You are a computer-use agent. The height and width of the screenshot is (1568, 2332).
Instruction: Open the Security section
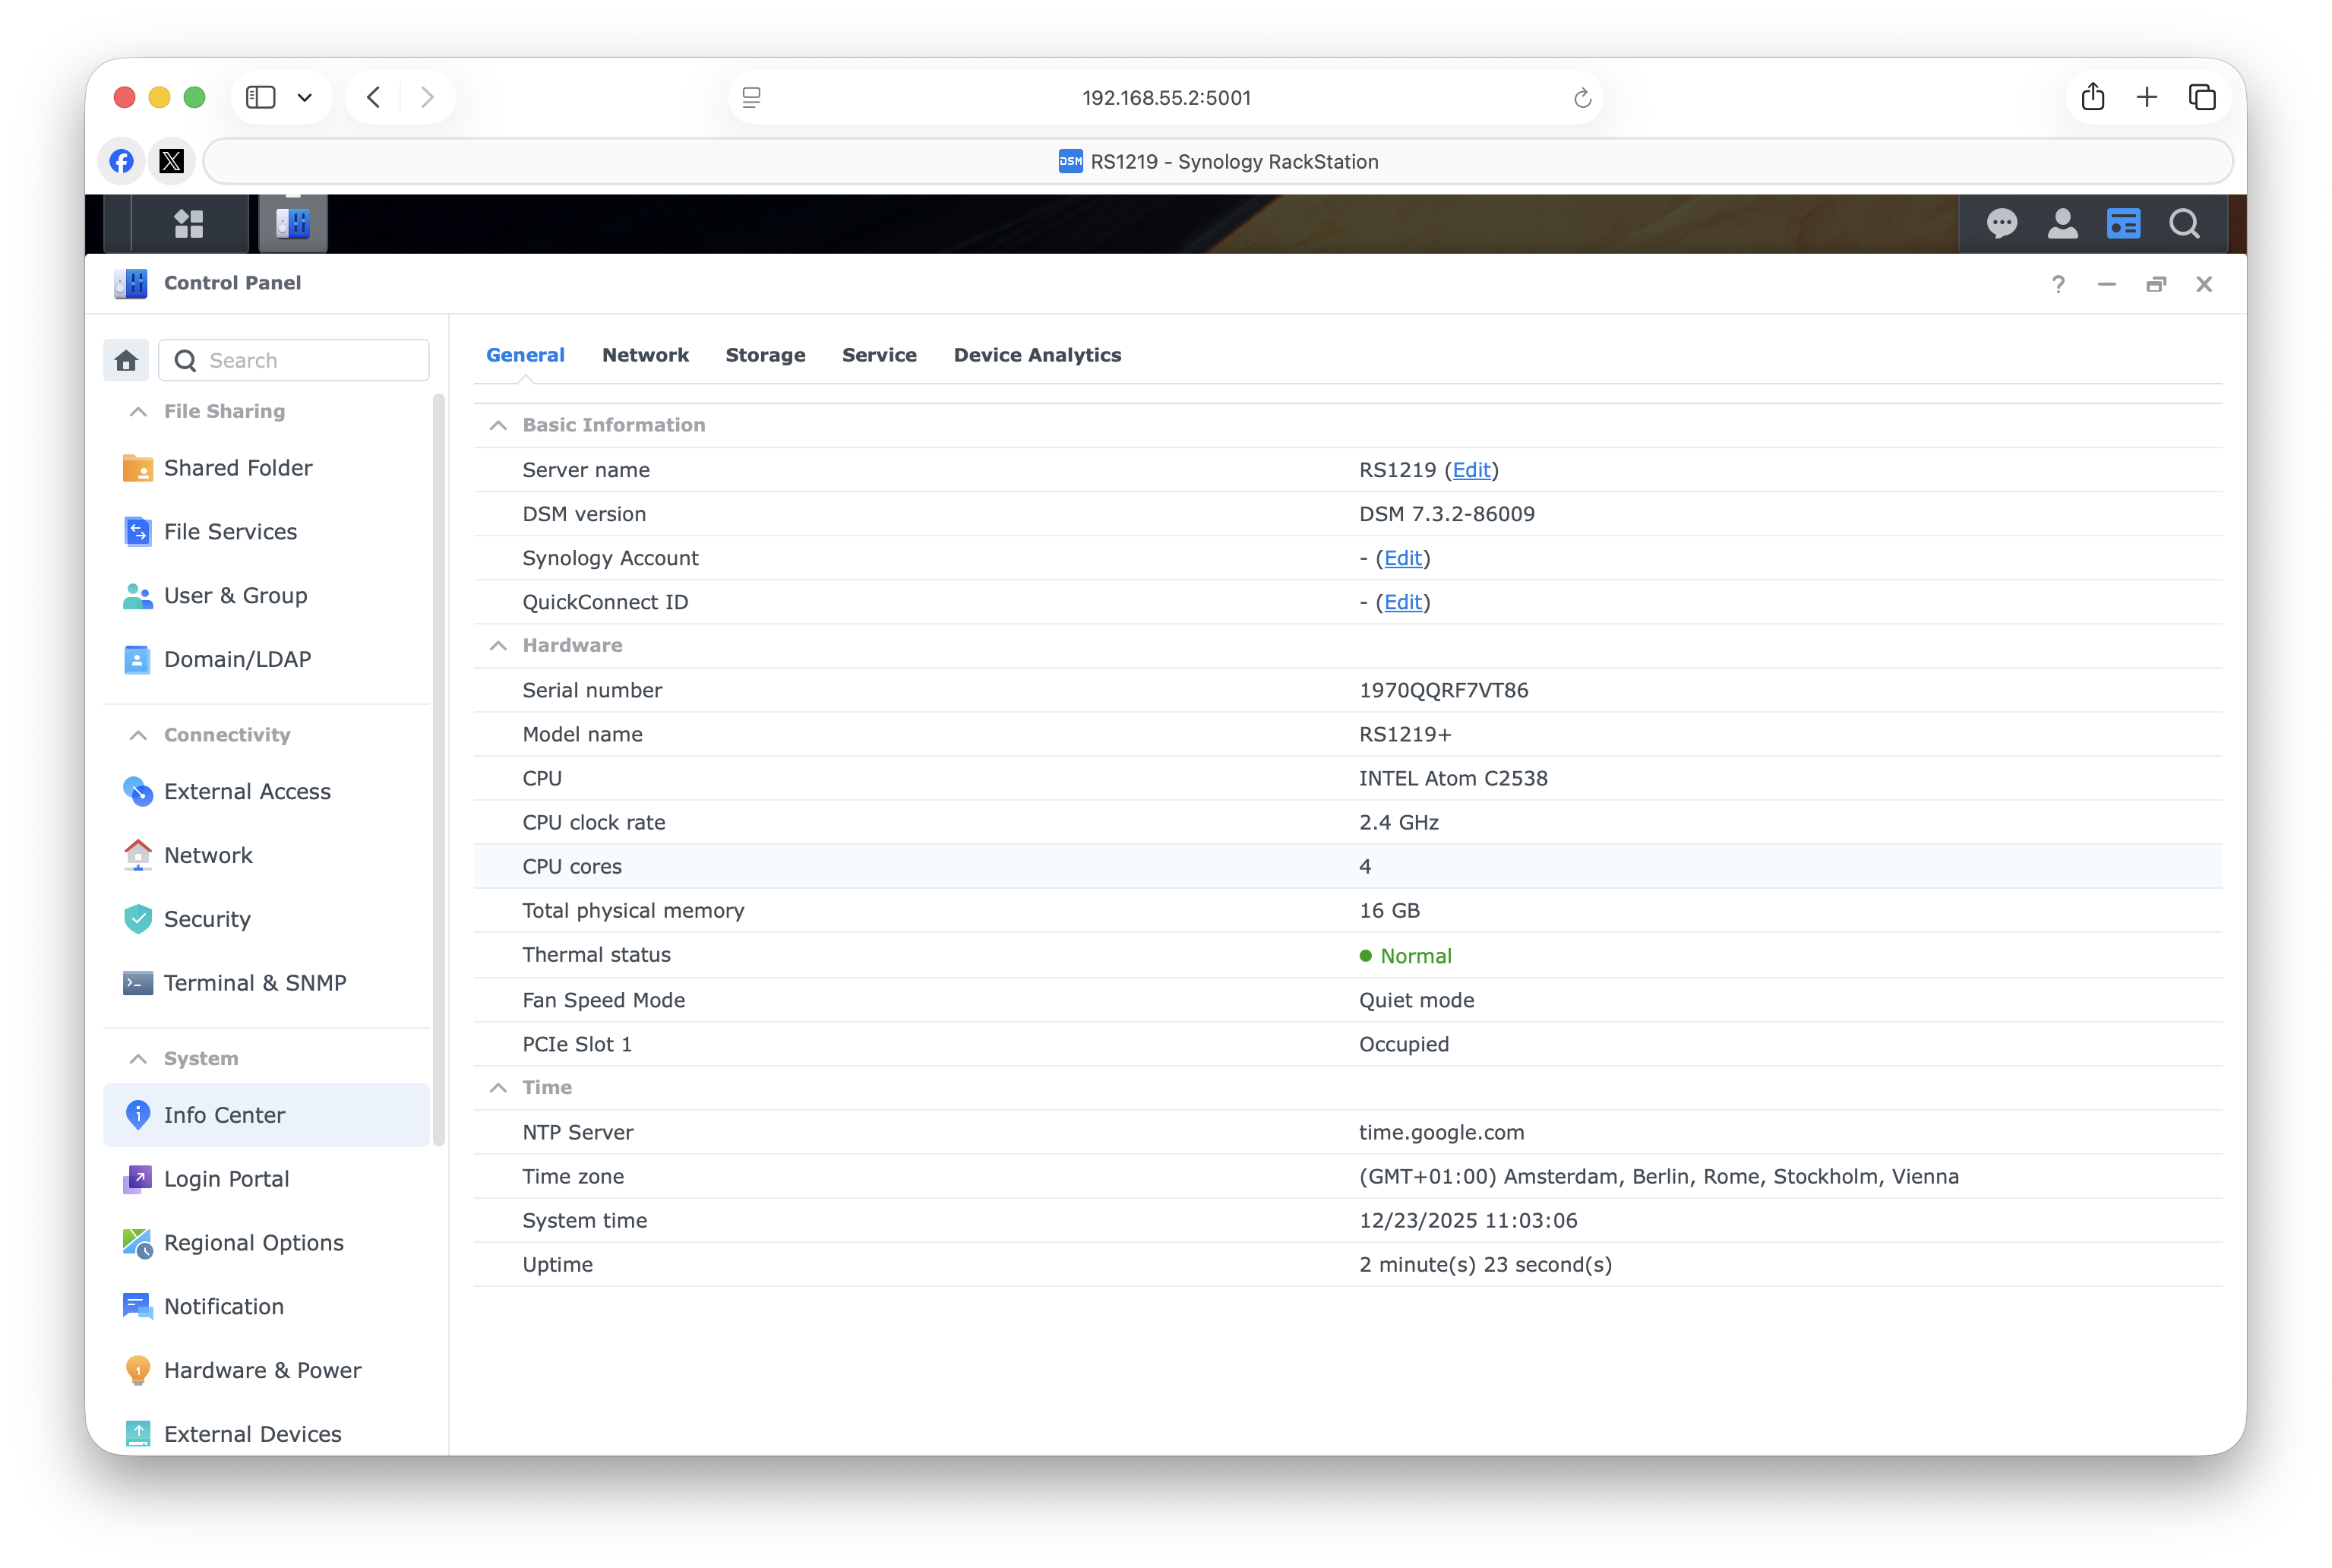[207, 919]
